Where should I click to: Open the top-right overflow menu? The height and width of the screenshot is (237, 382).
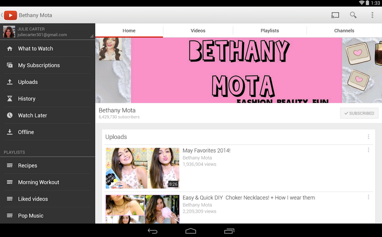pyautogui.click(x=372, y=15)
